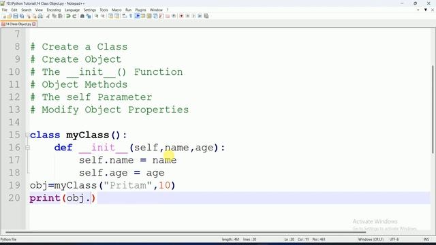Open the Settings menu
This screenshot has width=436, height=245.
point(90,10)
